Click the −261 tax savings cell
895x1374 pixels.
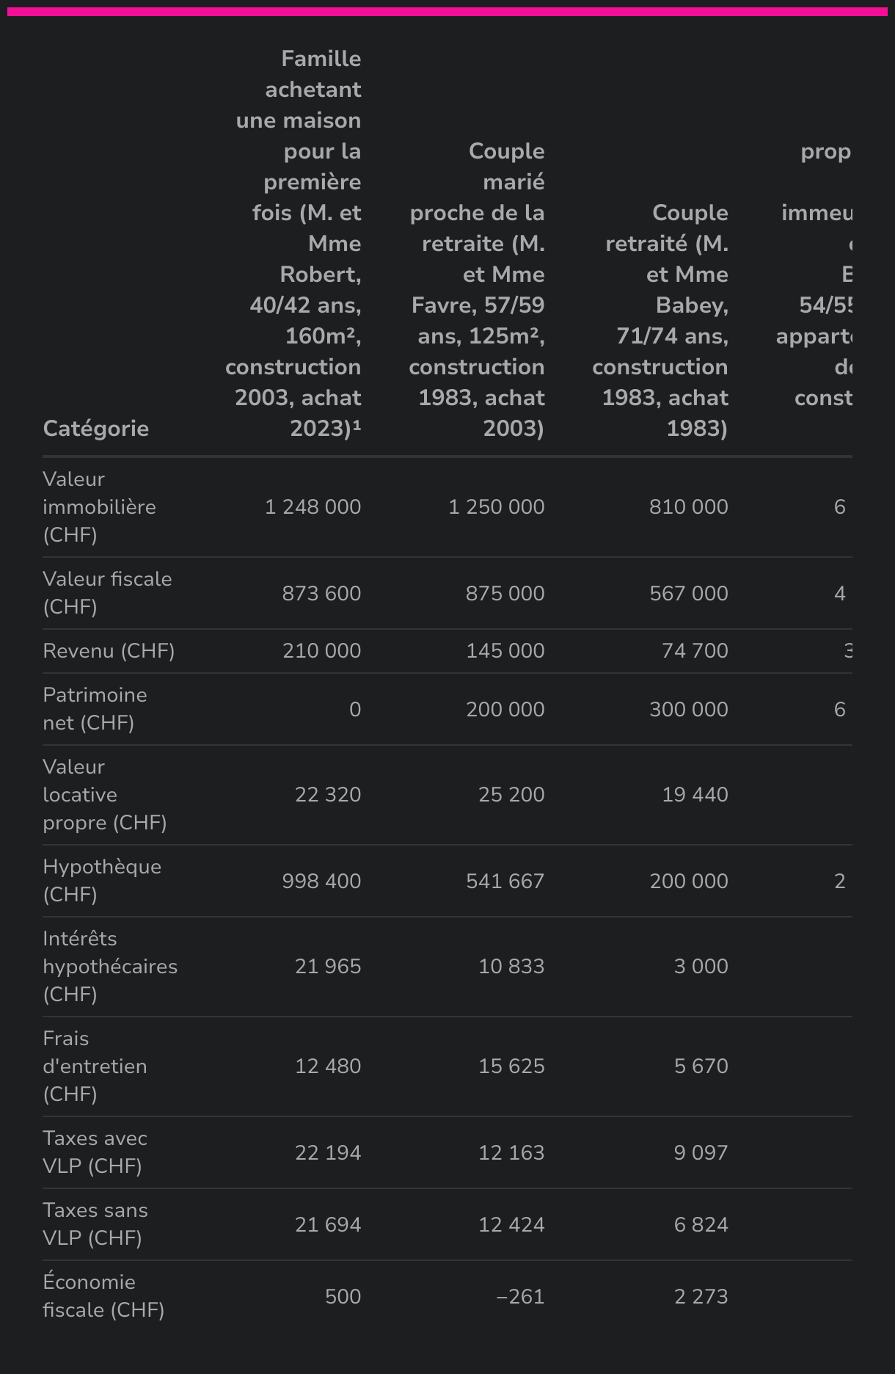coord(520,1296)
